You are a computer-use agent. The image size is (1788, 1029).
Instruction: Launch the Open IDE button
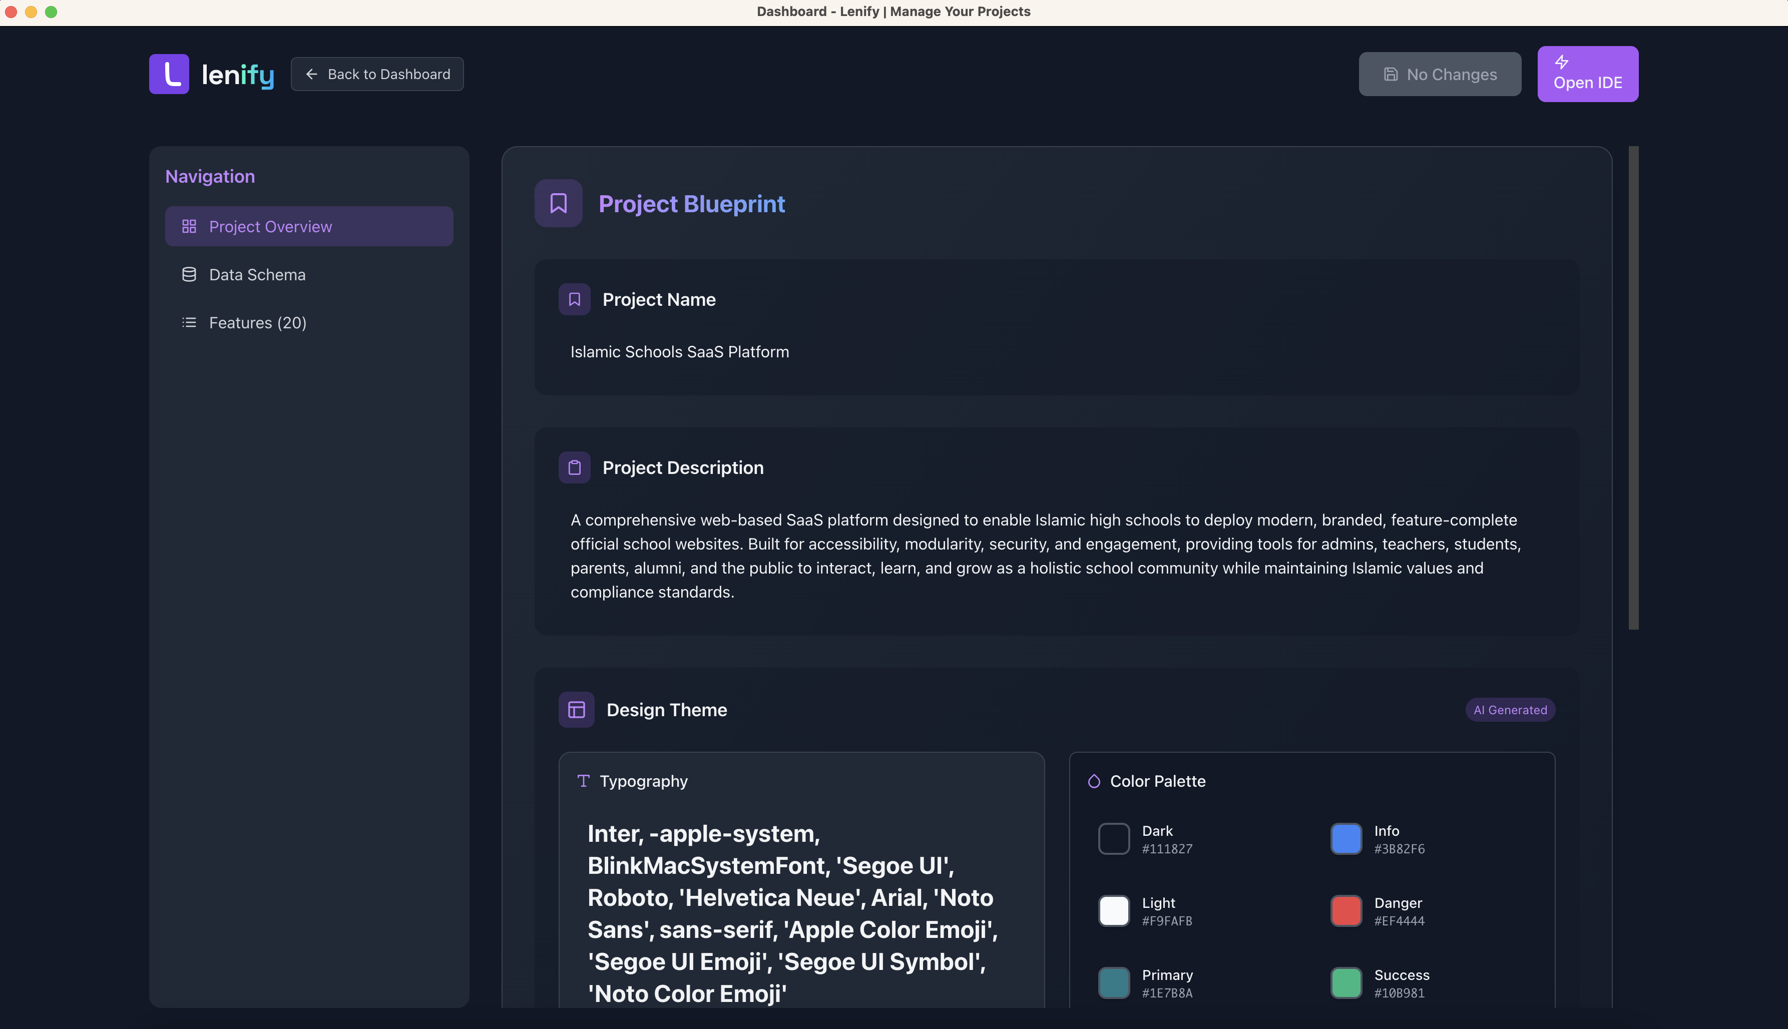1587,74
